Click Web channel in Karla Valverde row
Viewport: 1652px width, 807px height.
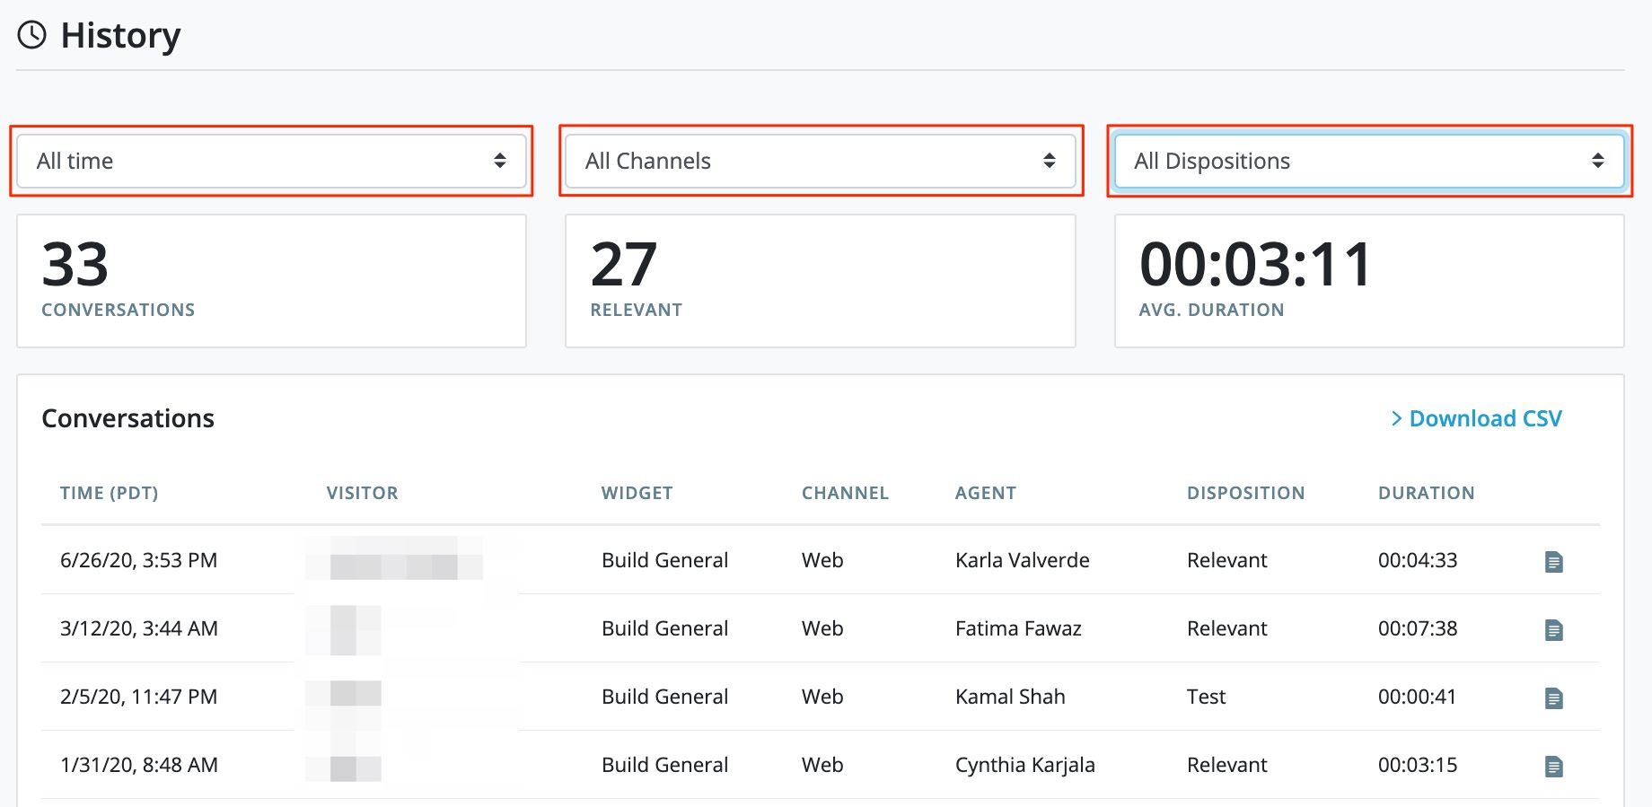[x=822, y=560]
